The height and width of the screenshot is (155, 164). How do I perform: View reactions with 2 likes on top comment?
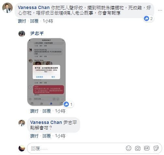[148, 18]
